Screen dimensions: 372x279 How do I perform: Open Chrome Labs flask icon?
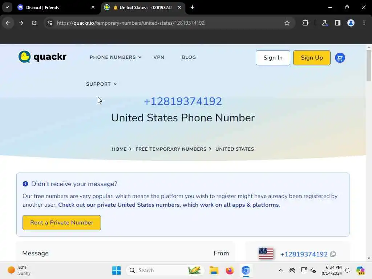click(324, 23)
